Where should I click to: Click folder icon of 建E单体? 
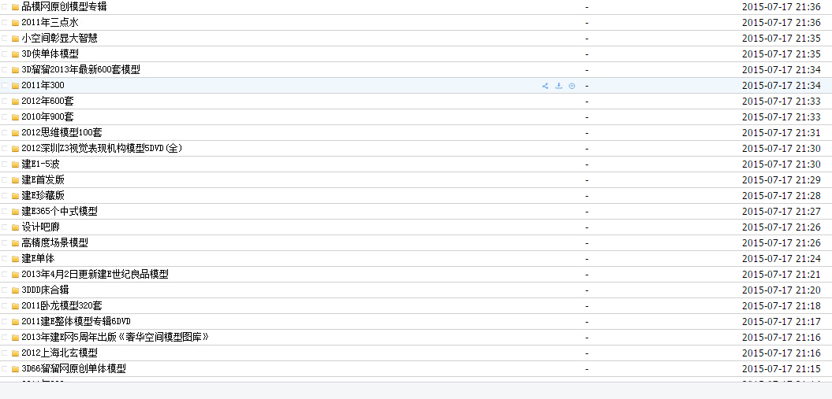tap(16, 259)
